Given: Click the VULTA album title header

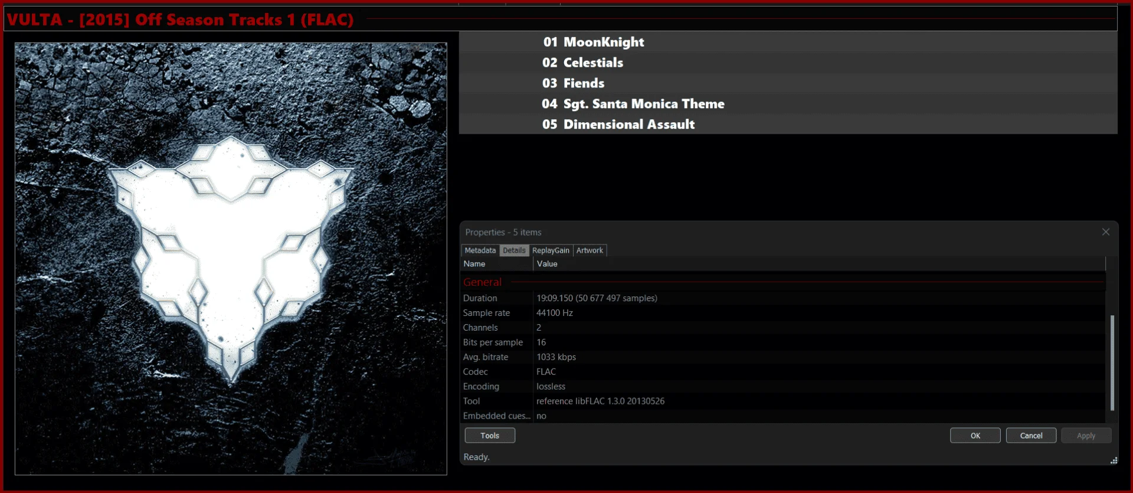Looking at the screenshot, I should [180, 19].
